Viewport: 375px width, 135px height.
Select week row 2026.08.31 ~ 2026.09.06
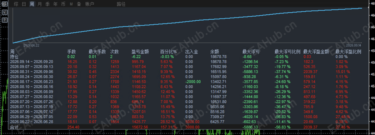pyautogui.click(x=32, y=71)
